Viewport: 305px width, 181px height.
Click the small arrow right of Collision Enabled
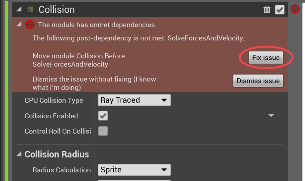coord(271,116)
